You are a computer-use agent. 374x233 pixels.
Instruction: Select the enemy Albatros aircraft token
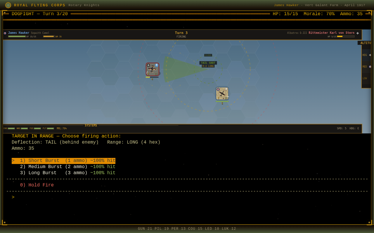[x=153, y=69]
